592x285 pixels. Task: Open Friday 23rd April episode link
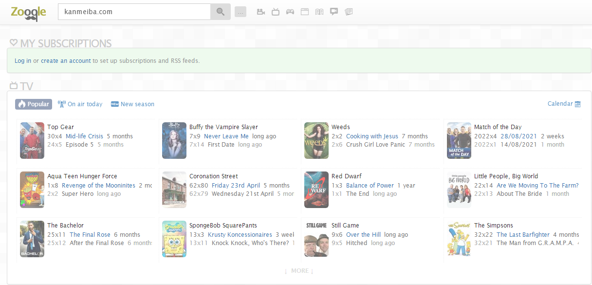coord(236,186)
